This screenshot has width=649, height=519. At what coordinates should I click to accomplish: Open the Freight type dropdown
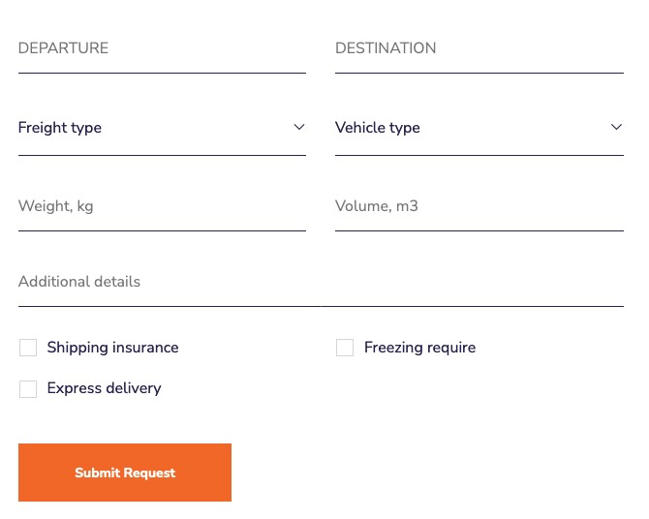coord(162,128)
